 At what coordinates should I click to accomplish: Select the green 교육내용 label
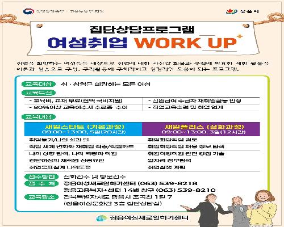pyautogui.click(x=39, y=117)
